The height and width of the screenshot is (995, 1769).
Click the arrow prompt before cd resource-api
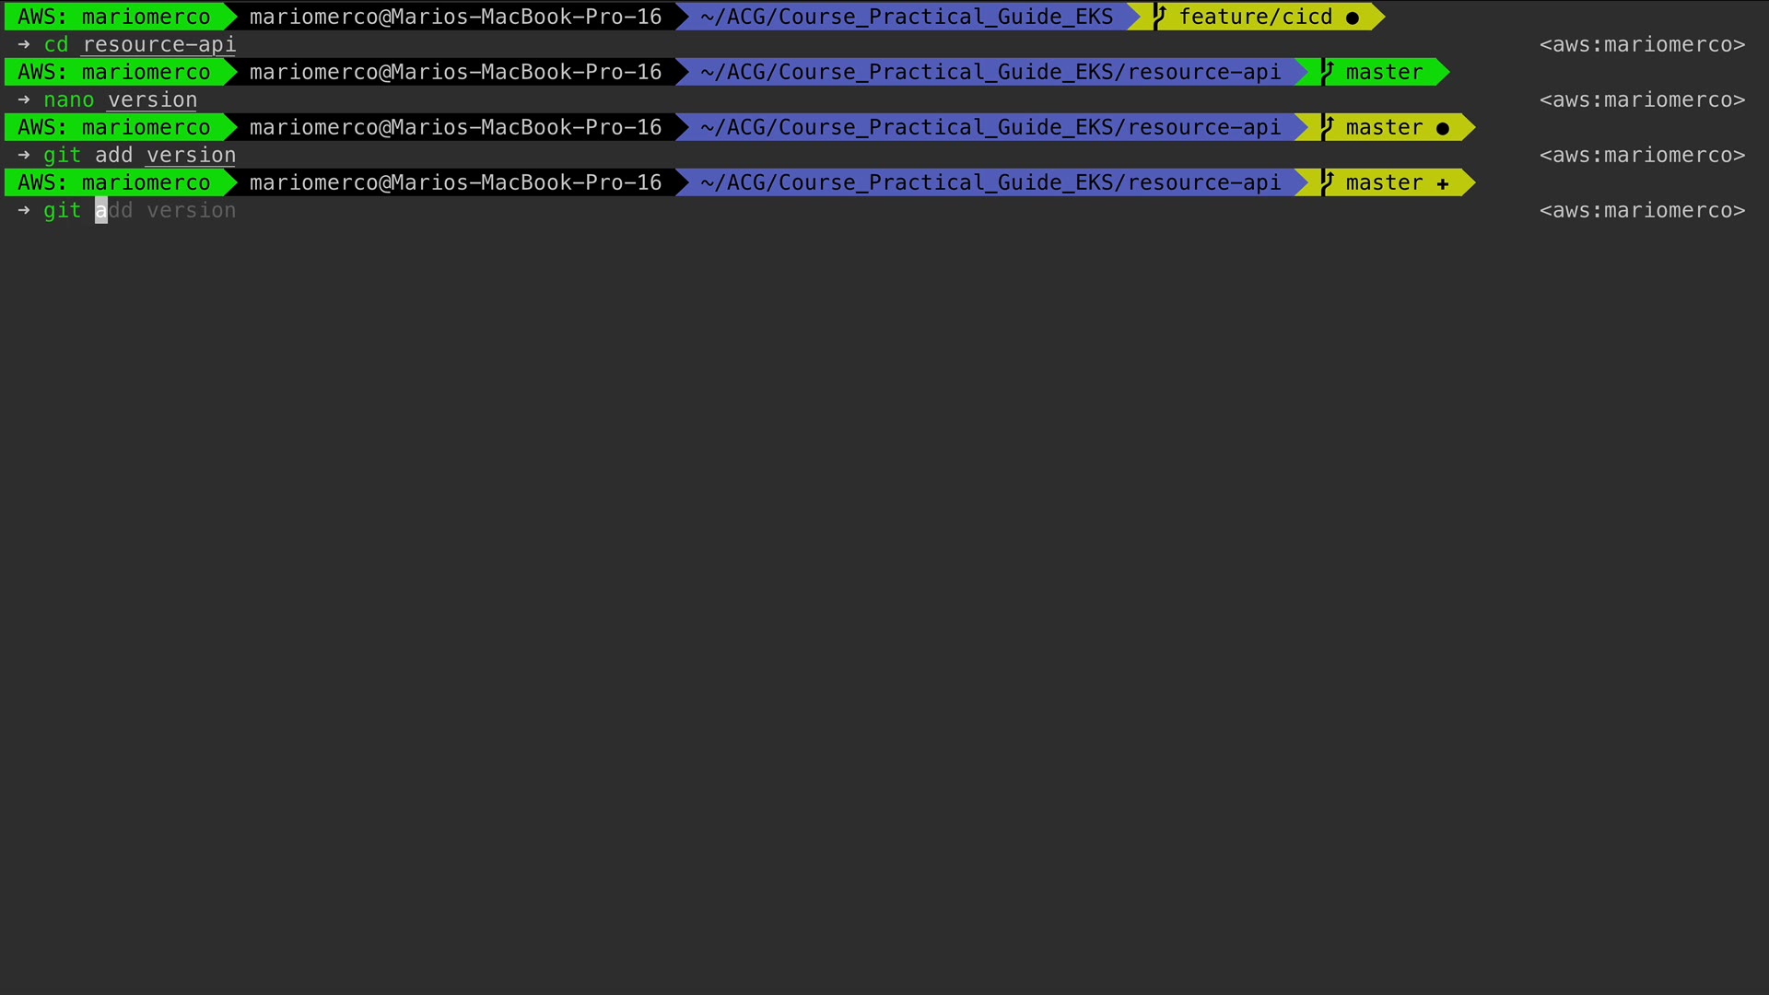[x=24, y=44]
